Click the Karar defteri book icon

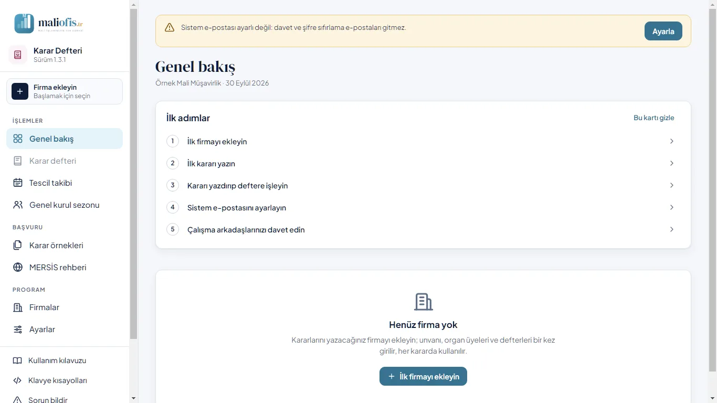(18, 161)
